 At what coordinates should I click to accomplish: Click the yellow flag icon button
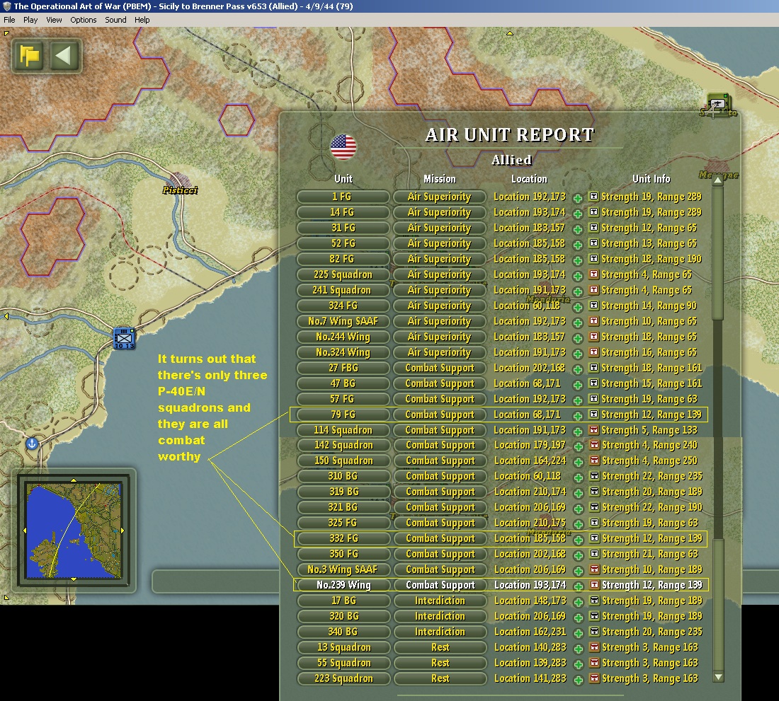(x=29, y=56)
